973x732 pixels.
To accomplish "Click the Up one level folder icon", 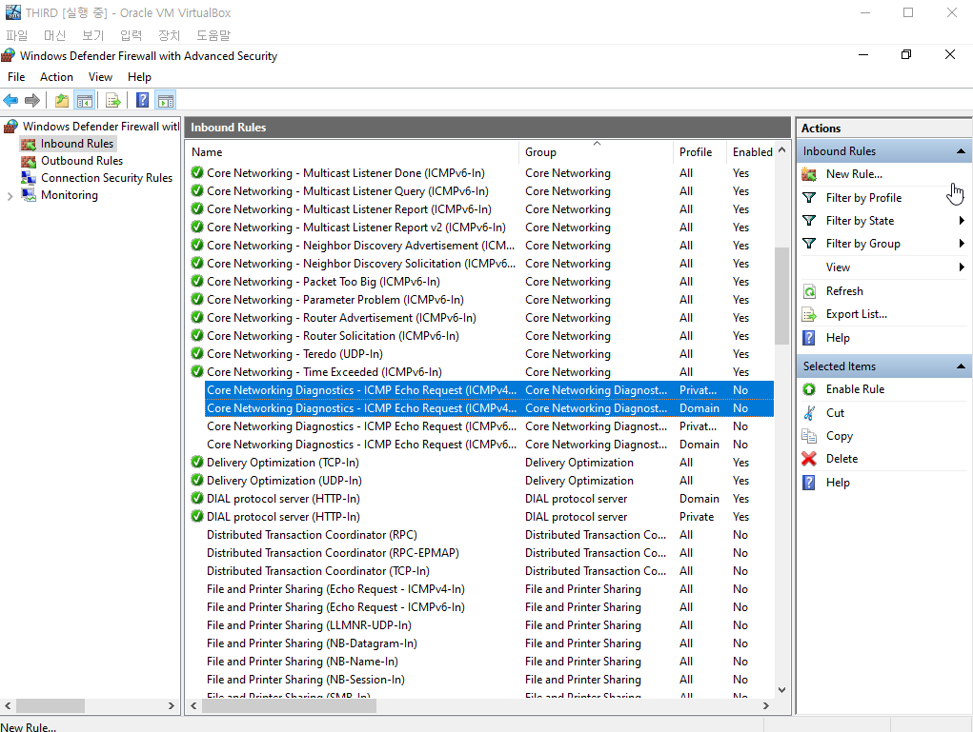I will click(61, 100).
